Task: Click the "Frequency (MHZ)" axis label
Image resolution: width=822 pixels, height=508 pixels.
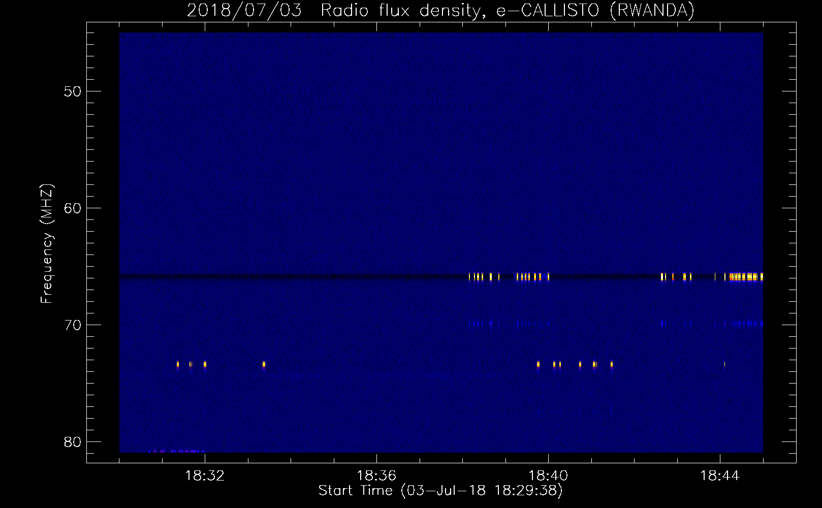Action: [46, 244]
